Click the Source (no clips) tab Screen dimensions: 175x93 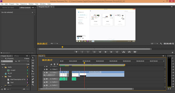pos(8,8)
